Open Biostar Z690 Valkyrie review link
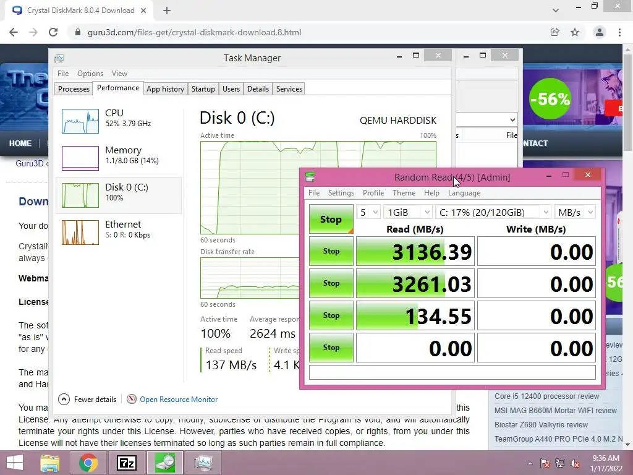This screenshot has width=633, height=475. pyautogui.click(x=541, y=424)
